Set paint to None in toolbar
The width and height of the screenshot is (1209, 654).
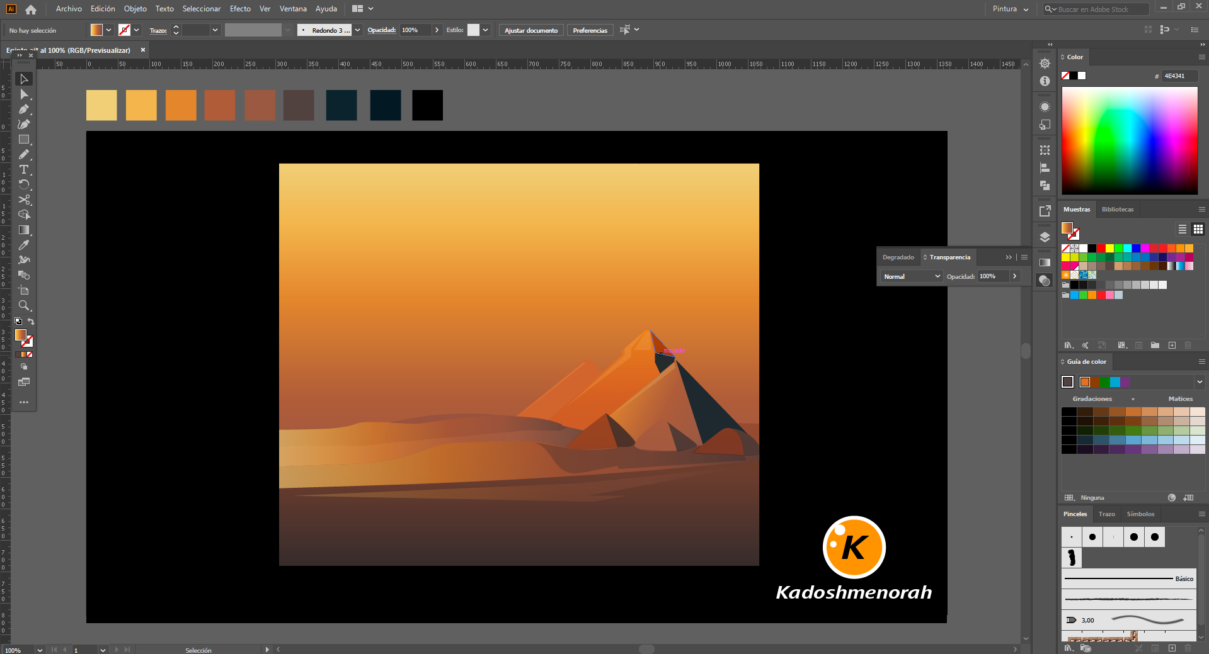tap(29, 355)
